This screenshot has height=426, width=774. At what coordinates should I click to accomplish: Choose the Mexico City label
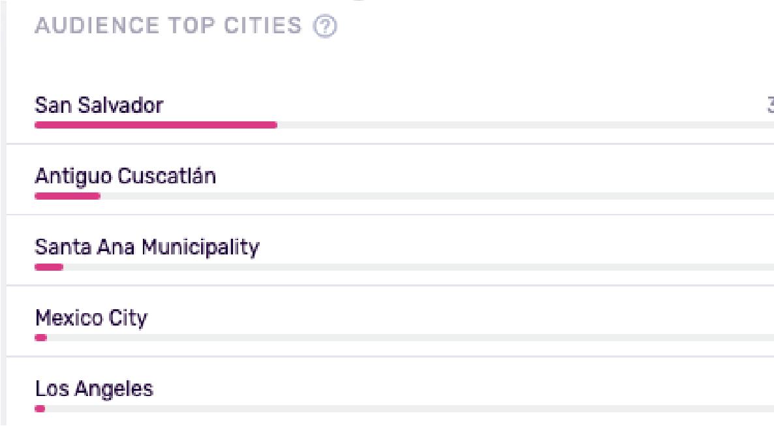91,318
